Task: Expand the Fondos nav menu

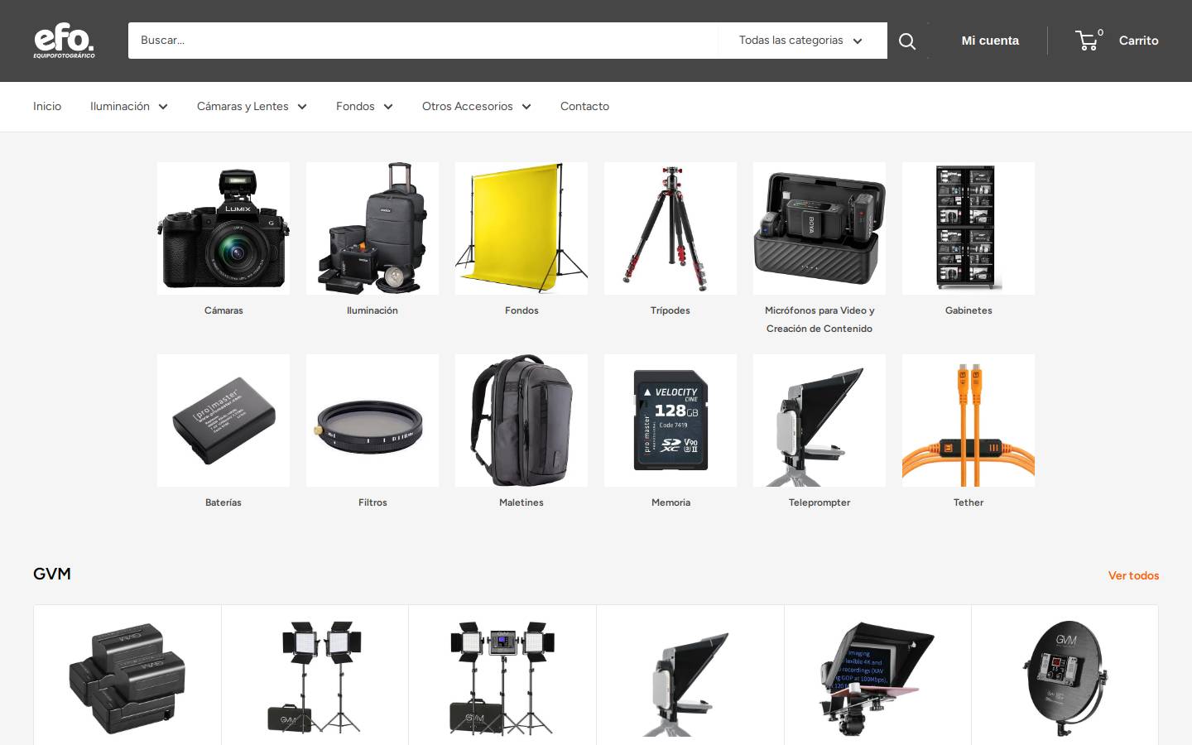Action: tap(364, 106)
